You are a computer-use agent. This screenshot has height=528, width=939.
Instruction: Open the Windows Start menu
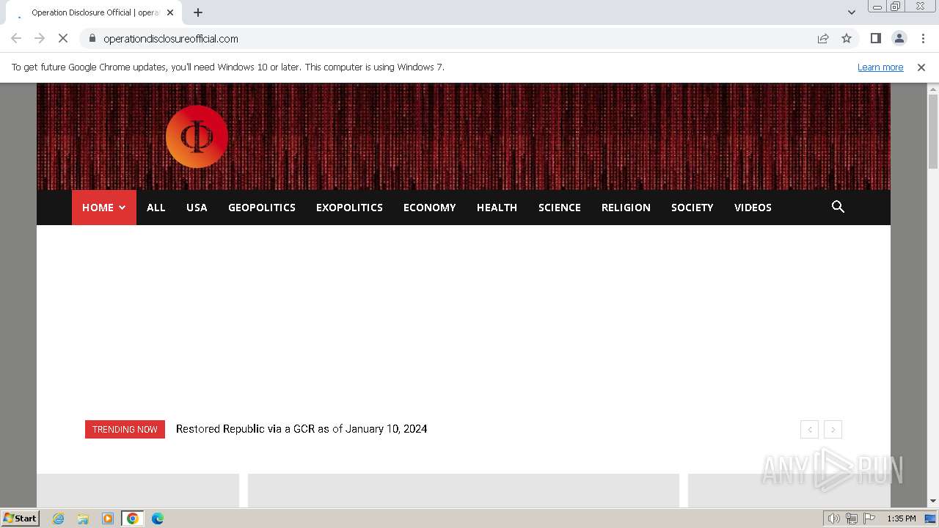(x=21, y=518)
